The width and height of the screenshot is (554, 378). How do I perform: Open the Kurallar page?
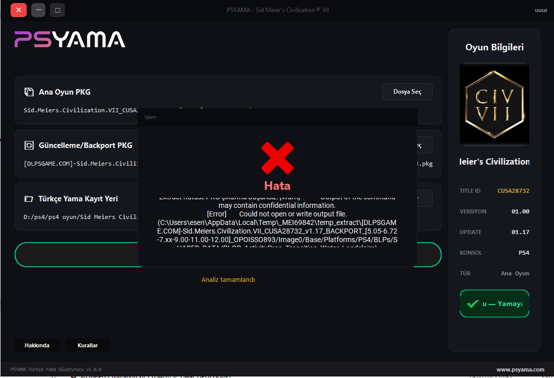pyautogui.click(x=88, y=345)
